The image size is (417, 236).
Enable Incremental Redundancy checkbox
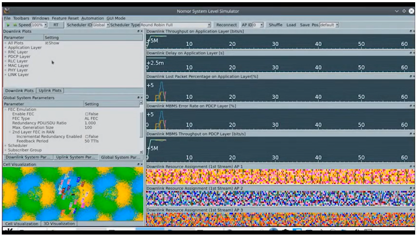[87, 137]
